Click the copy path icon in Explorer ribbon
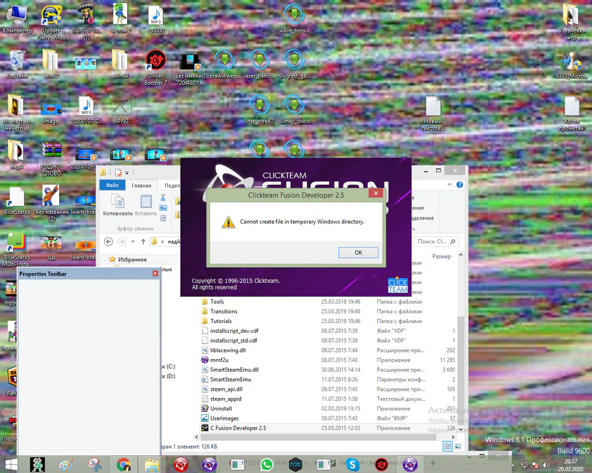 click(163, 208)
